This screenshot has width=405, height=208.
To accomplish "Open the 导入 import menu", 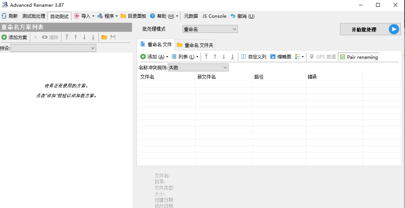I will [85, 16].
